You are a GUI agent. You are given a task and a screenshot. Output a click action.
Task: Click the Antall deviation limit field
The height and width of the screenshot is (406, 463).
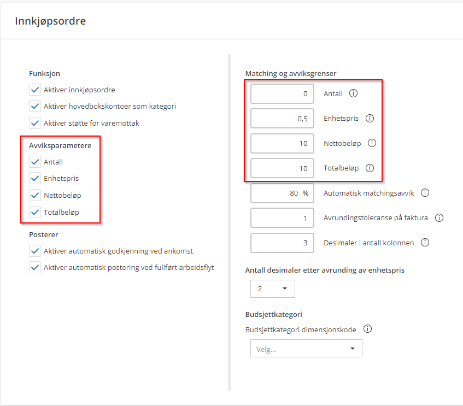pos(282,93)
